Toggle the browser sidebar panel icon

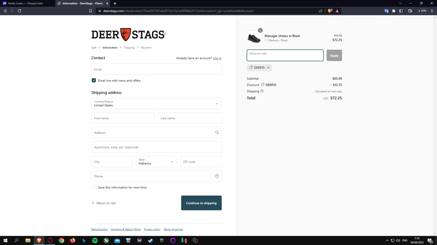tap(401, 11)
